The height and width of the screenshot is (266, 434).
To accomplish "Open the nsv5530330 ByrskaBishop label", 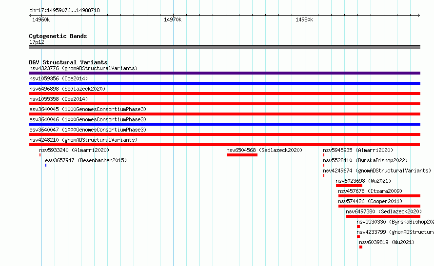I will pyautogui.click(x=395, y=222).
